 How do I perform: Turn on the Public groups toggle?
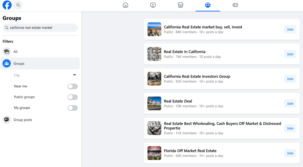point(72,97)
